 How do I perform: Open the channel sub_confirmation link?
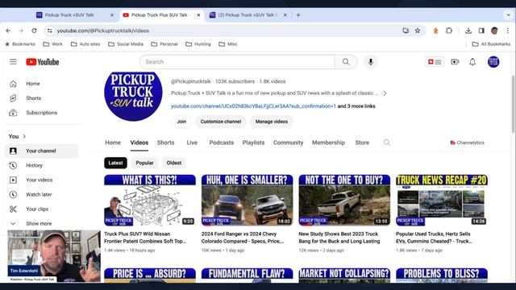pos(253,106)
